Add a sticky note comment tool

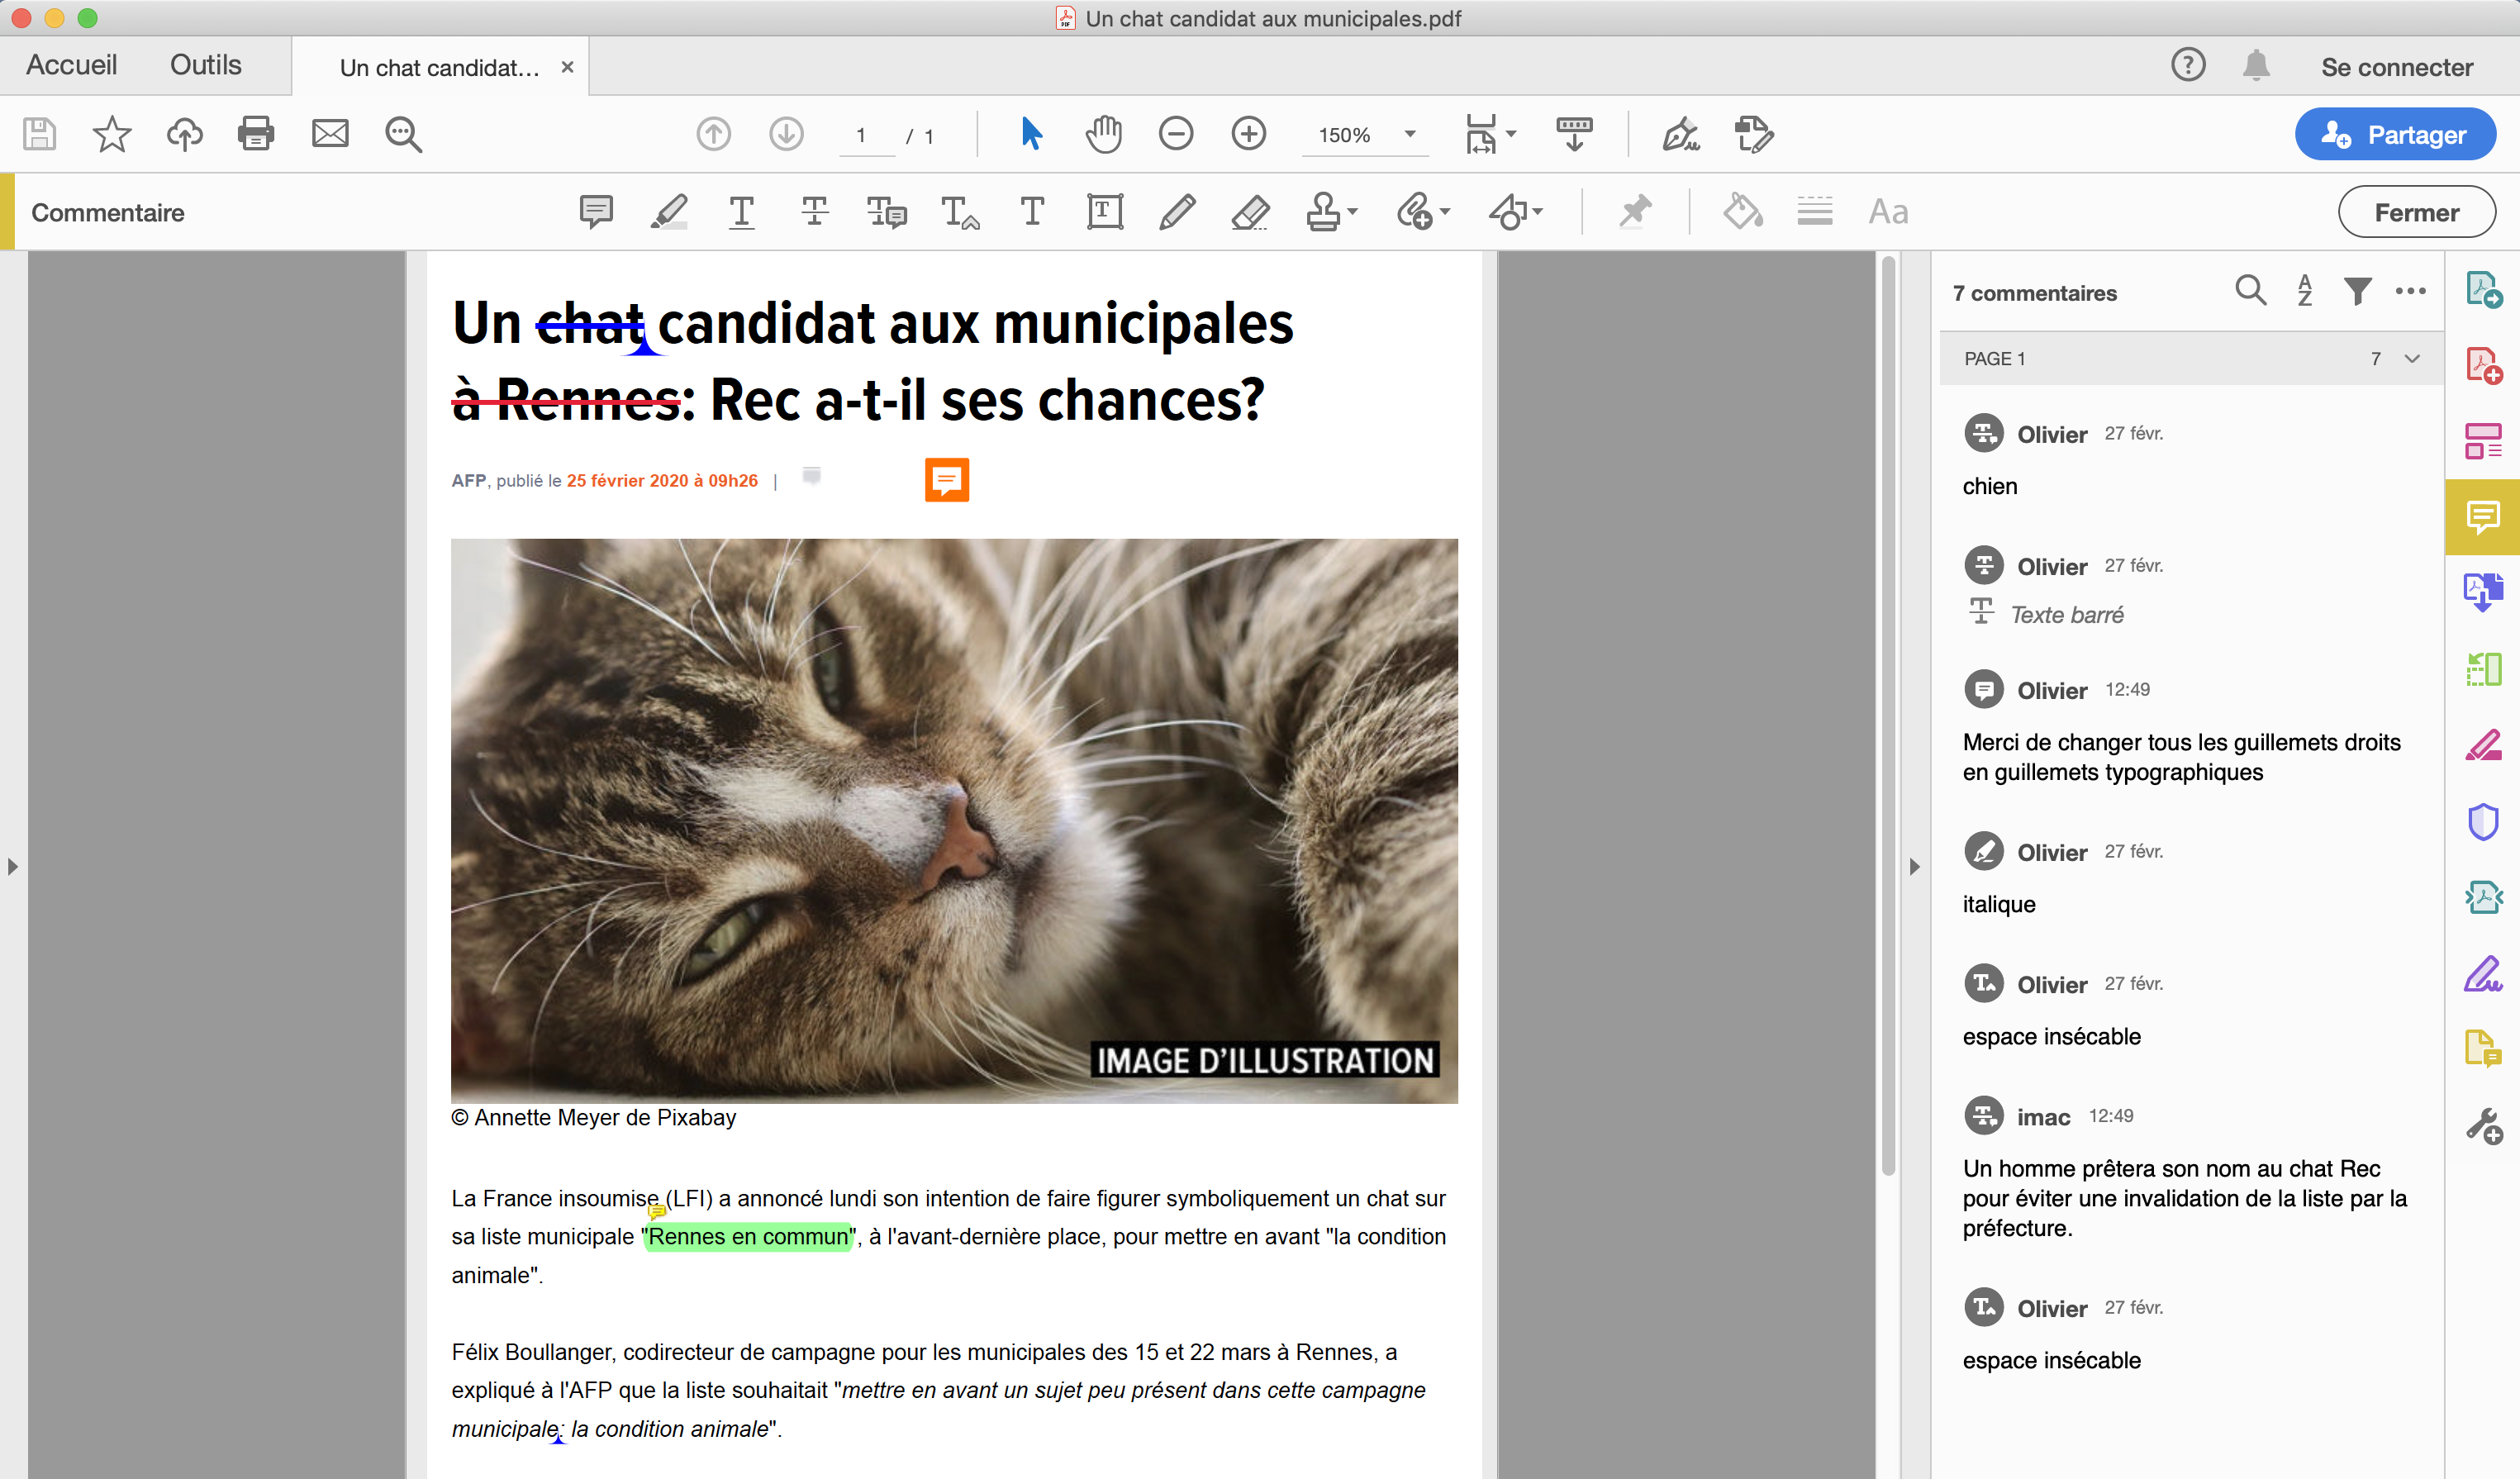click(597, 212)
